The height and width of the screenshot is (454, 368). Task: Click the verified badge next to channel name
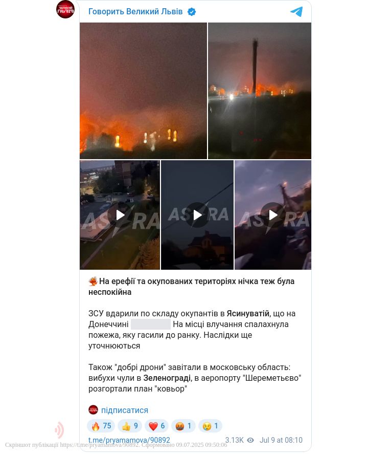point(192,12)
